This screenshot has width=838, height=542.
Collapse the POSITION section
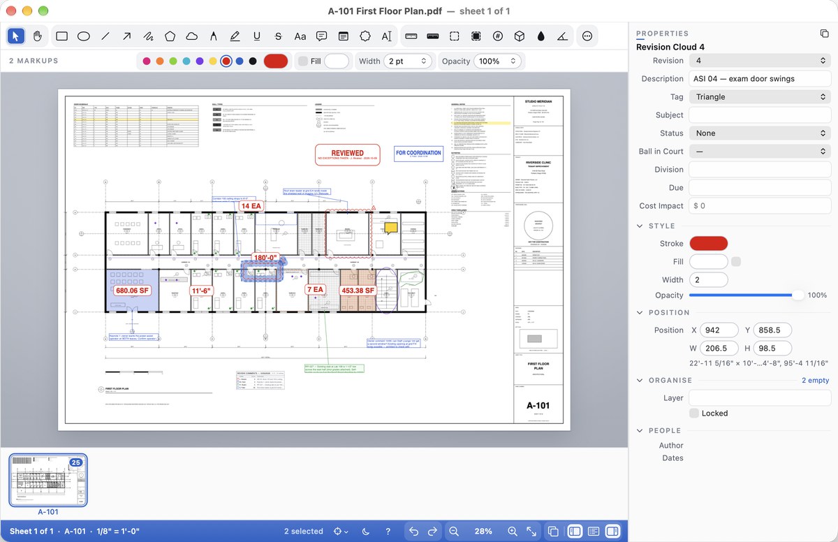(x=640, y=313)
